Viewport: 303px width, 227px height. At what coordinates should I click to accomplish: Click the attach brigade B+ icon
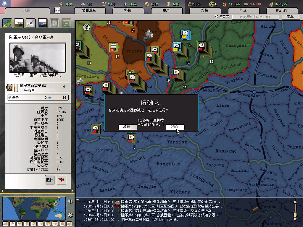(50, 180)
